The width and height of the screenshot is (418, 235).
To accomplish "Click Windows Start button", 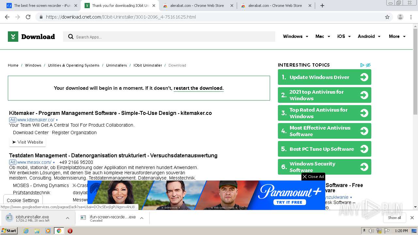I will (9, 231).
